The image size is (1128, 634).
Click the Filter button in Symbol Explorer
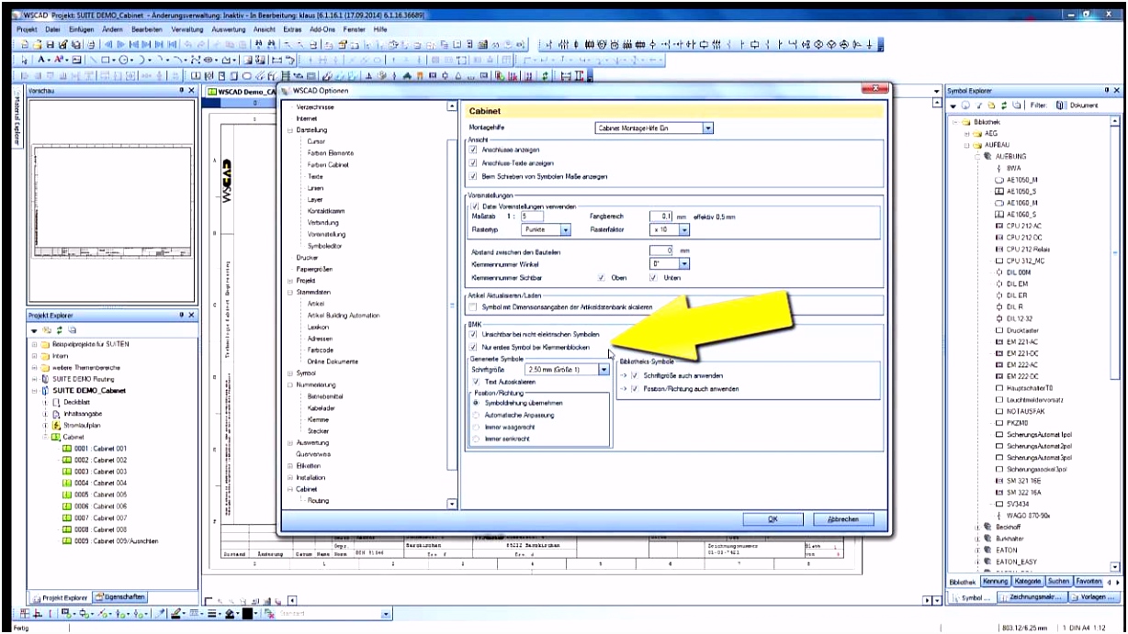[x=1039, y=106]
